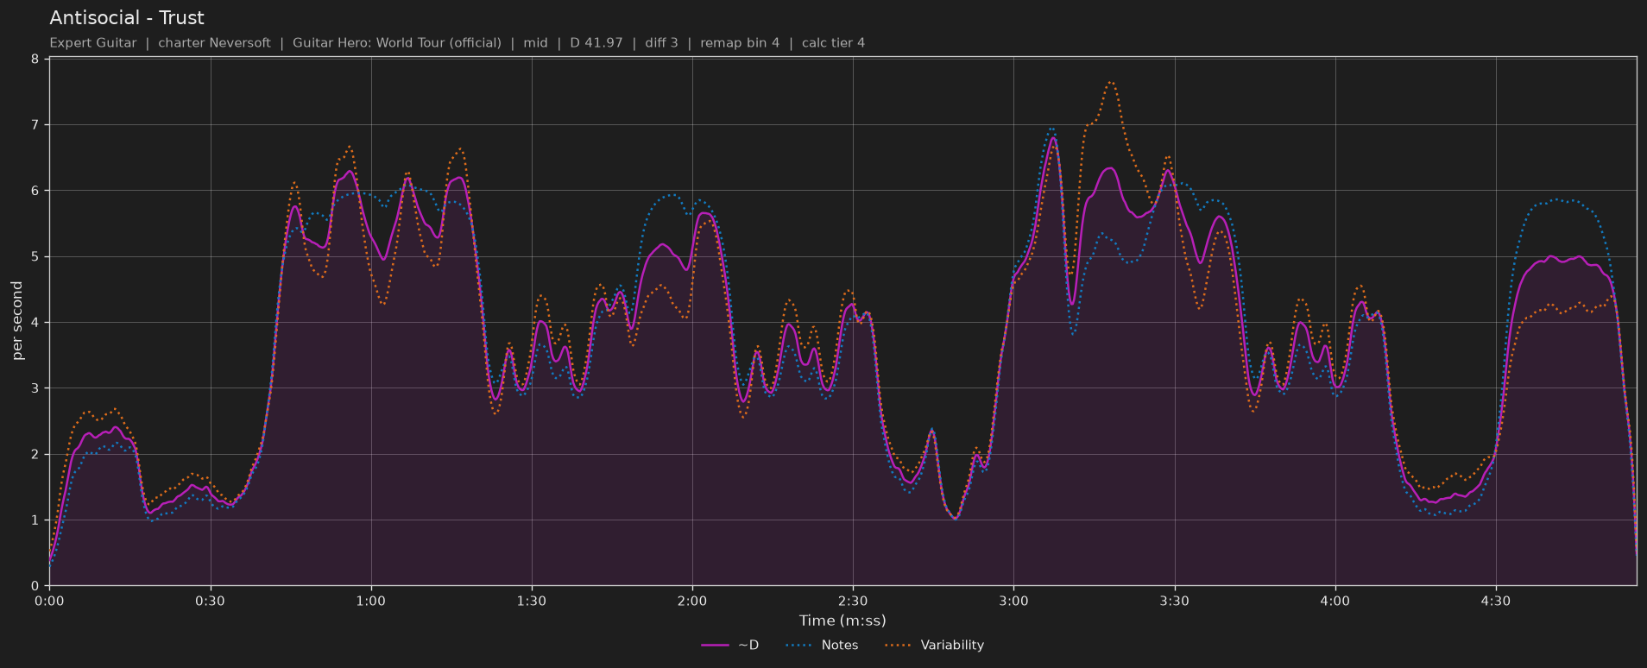Click the y-axis tick label 1
Viewport: 1647px width, 668px height.
pos(35,520)
